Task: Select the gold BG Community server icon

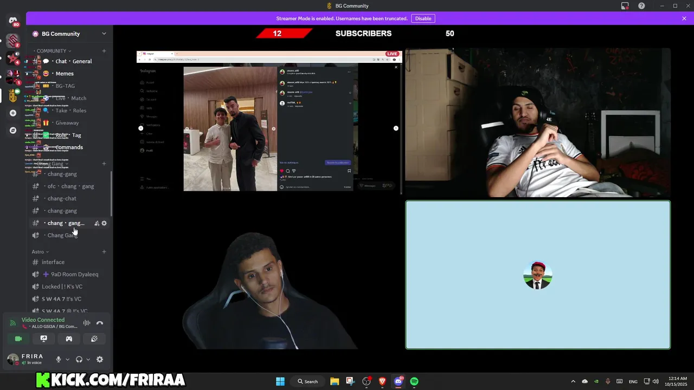Action: click(x=13, y=95)
